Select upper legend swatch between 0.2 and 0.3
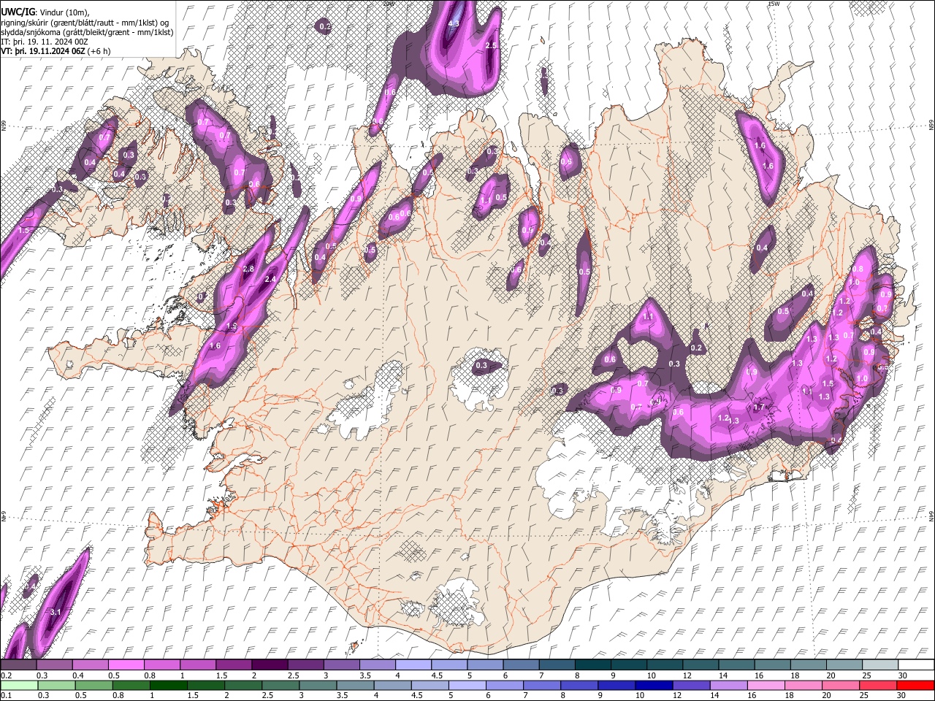Screen dimensions: 935x701 pyautogui.click(x=18, y=664)
